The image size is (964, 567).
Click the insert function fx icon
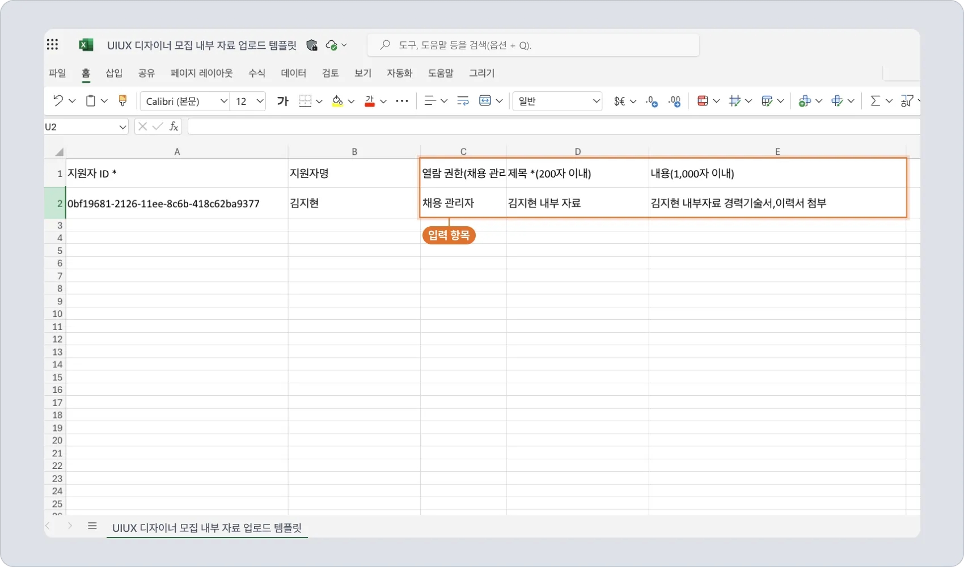[x=174, y=126]
